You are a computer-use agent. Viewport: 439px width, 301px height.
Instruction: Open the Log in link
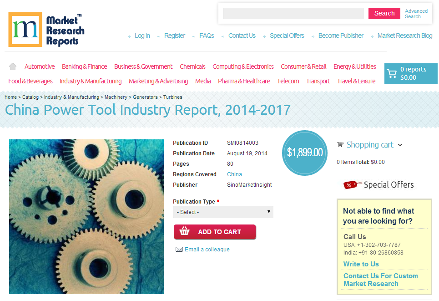pos(142,36)
